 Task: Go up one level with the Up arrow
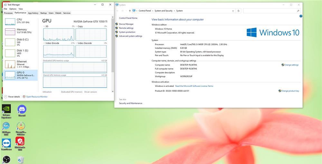[x=130, y=11]
